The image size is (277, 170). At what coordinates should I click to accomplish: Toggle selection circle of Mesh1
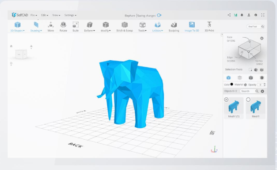click(x=248, y=100)
